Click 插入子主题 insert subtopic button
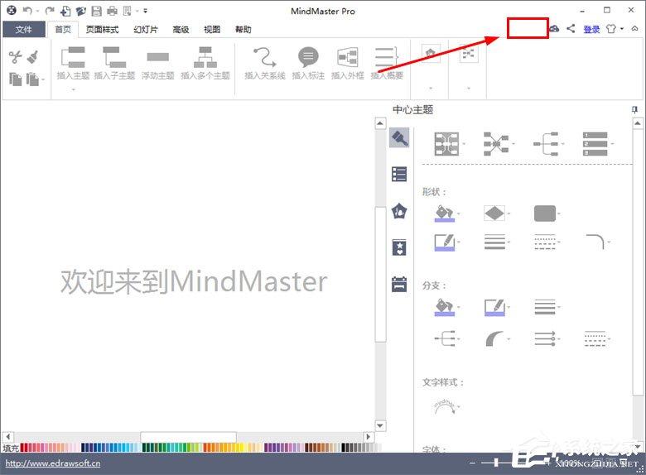This screenshot has height=475, width=646. pos(114,63)
